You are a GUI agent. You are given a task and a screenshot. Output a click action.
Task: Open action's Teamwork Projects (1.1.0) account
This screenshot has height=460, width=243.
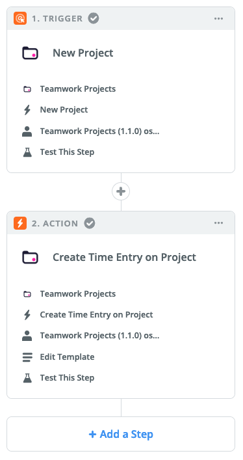click(x=91, y=336)
